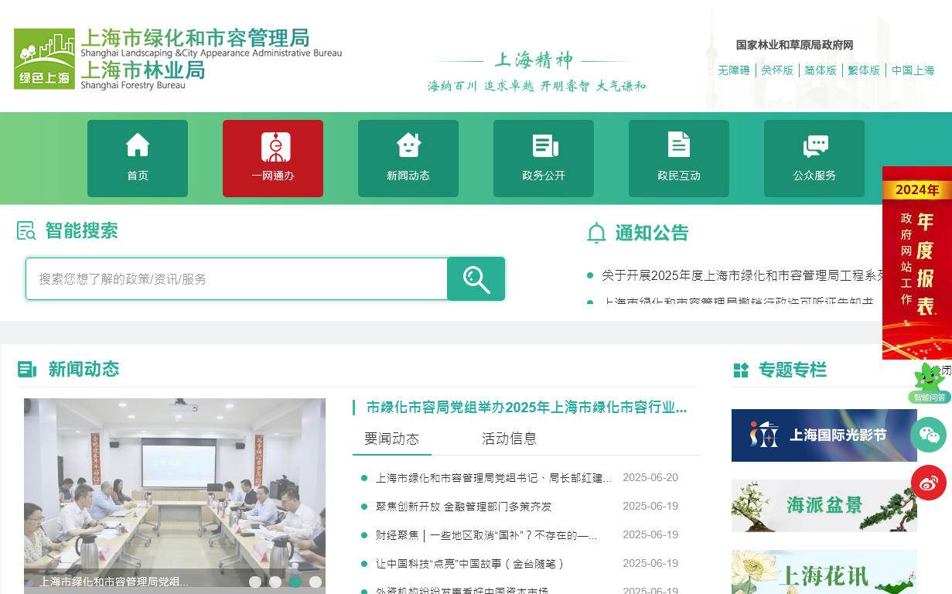952x594 pixels.
Task: Open headline 市绿化市容局党组举办2025年…
Action: pos(527,408)
